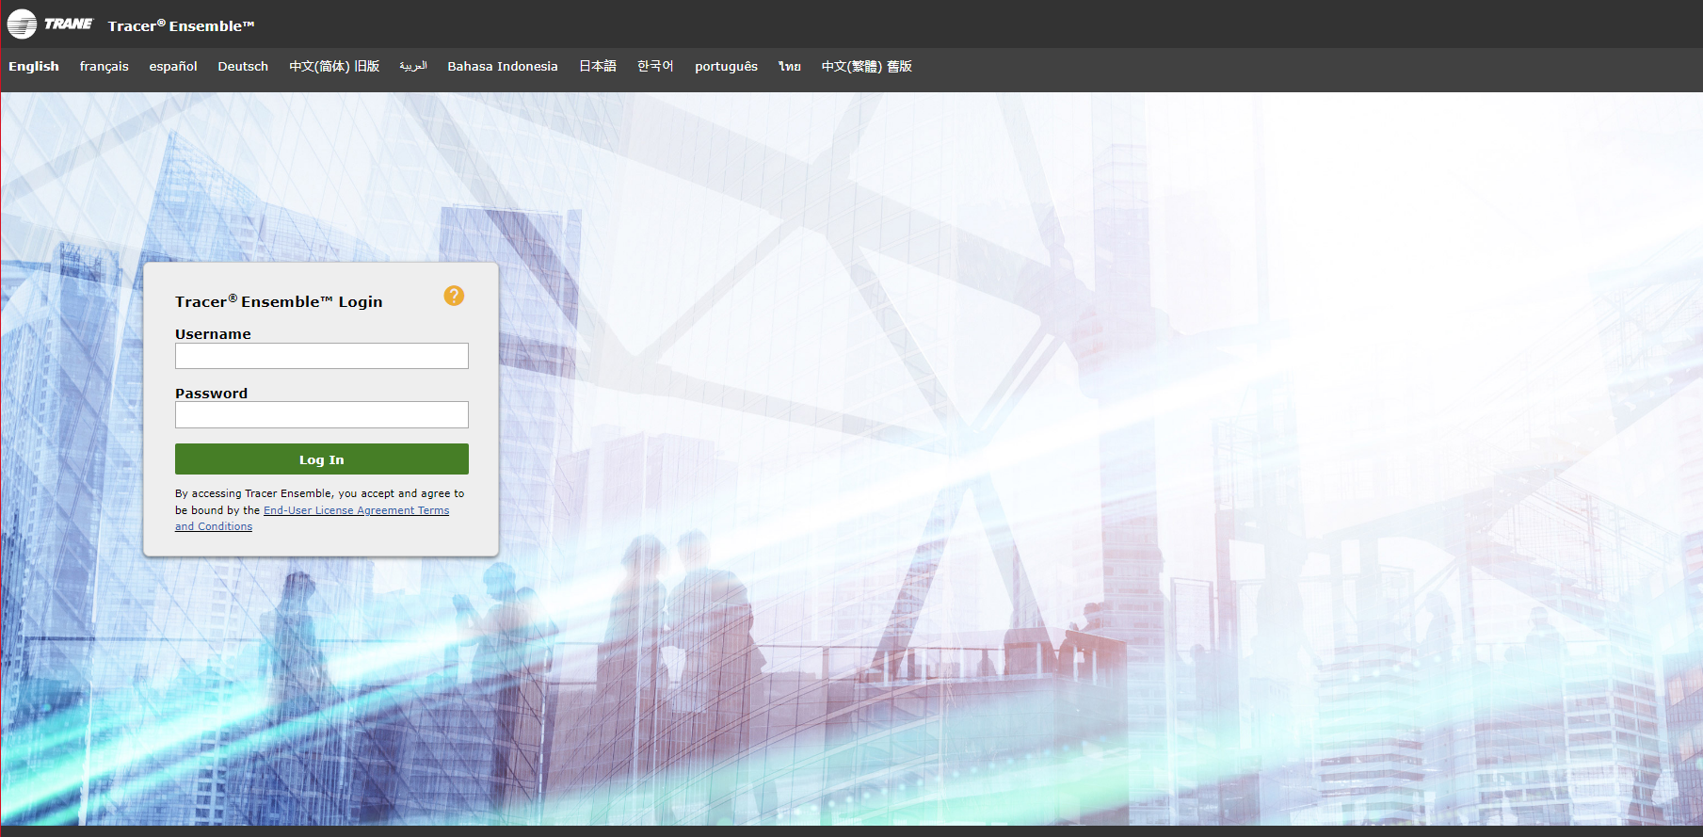Focus the Username input field
The height and width of the screenshot is (837, 1703).
321,356
